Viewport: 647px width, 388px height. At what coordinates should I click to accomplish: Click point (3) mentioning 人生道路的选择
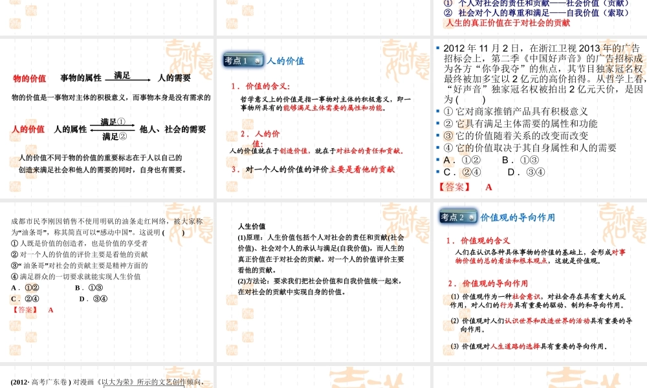(x=529, y=347)
